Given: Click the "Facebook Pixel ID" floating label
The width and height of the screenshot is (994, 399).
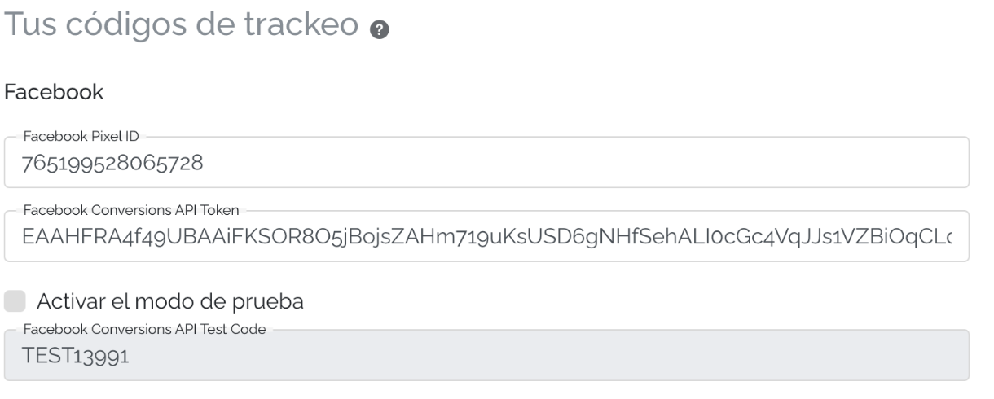Looking at the screenshot, I should pyautogui.click(x=81, y=137).
